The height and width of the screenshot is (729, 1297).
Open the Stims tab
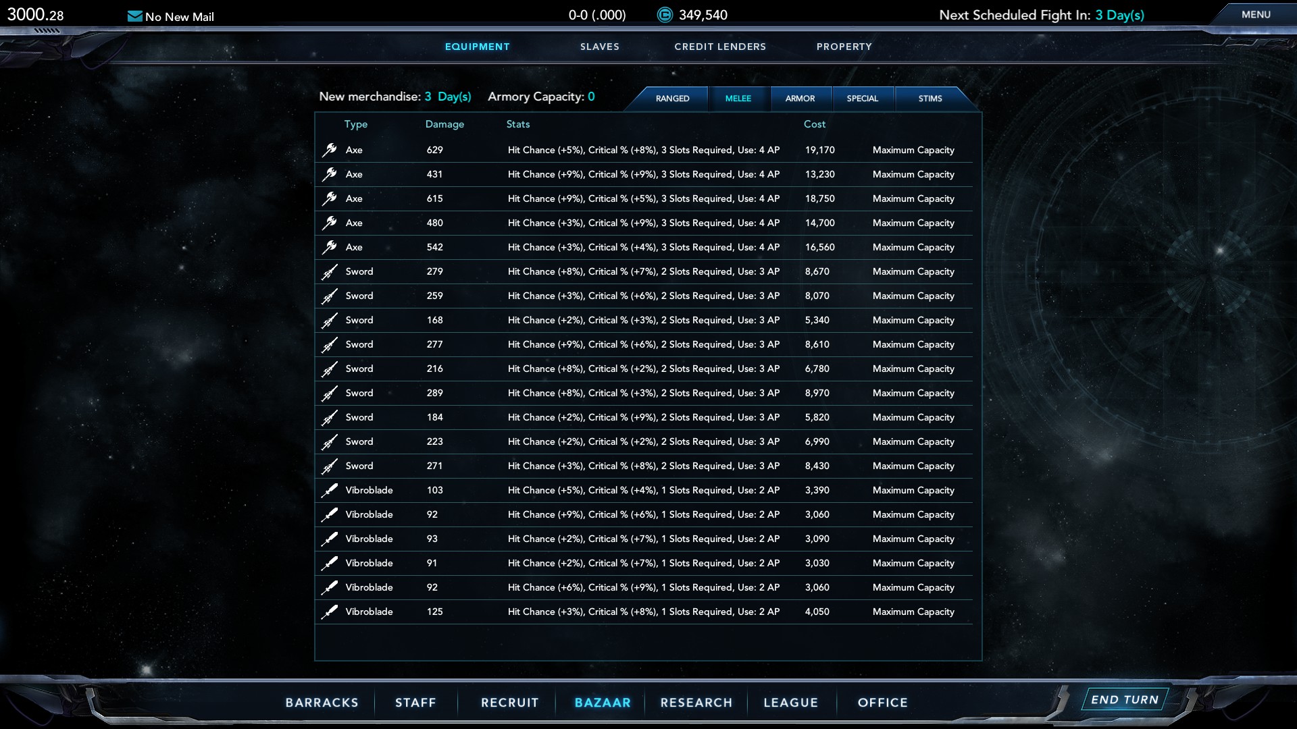click(x=930, y=99)
